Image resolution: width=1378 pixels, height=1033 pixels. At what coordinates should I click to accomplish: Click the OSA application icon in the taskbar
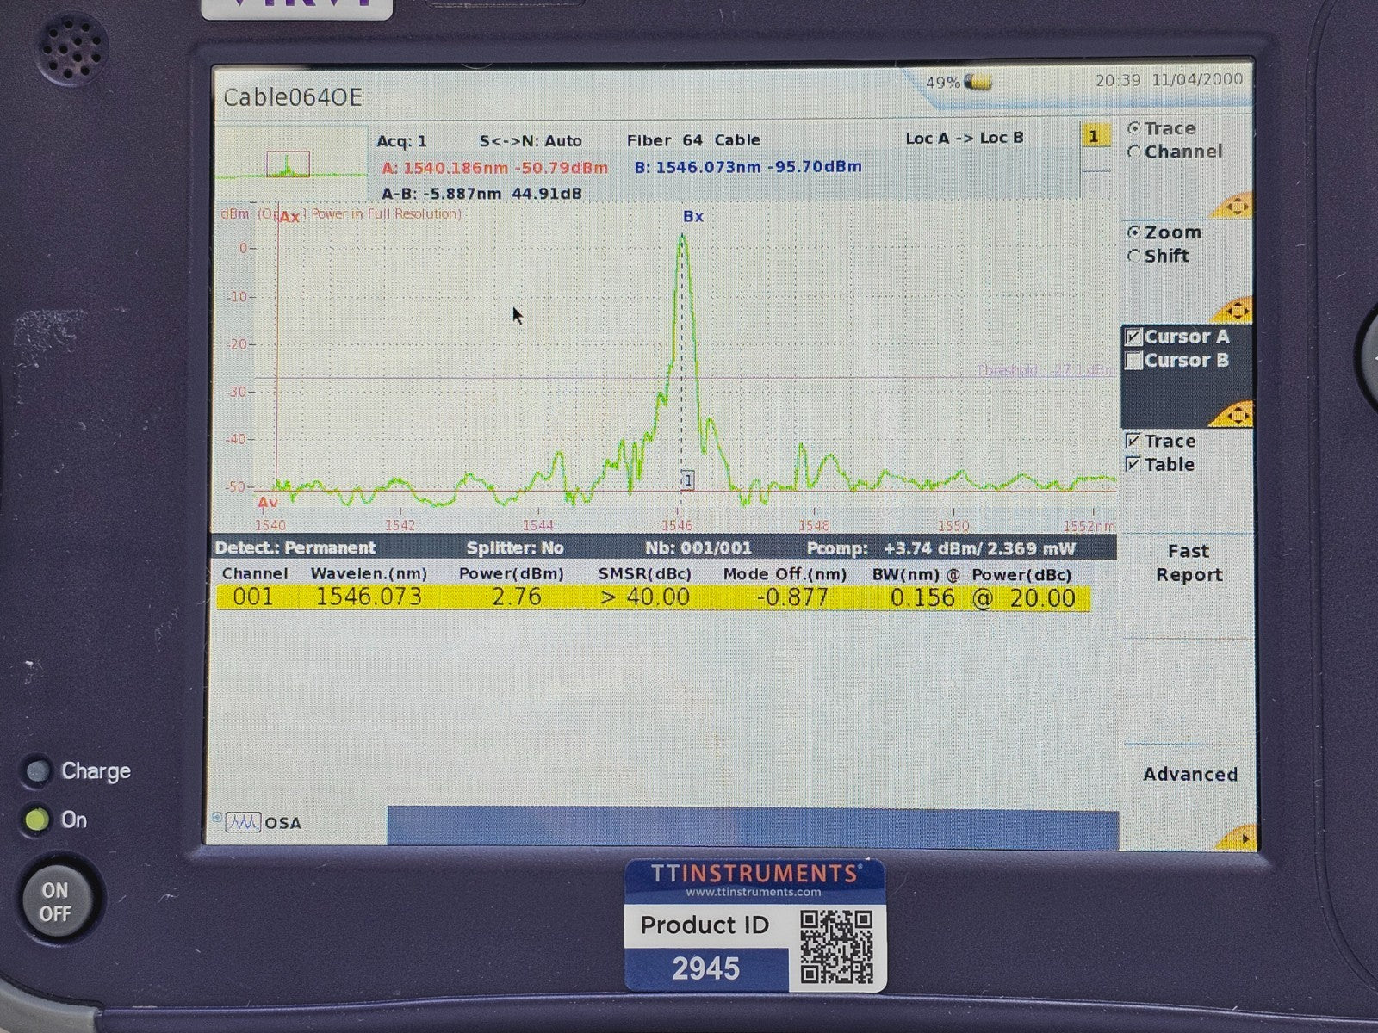pyautogui.click(x=244, y=823)
